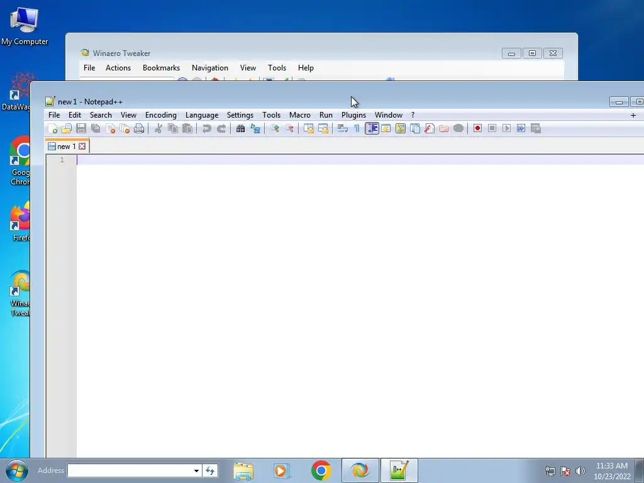Open the Settings menu
The image size is (644, 483).
point(240,115)
